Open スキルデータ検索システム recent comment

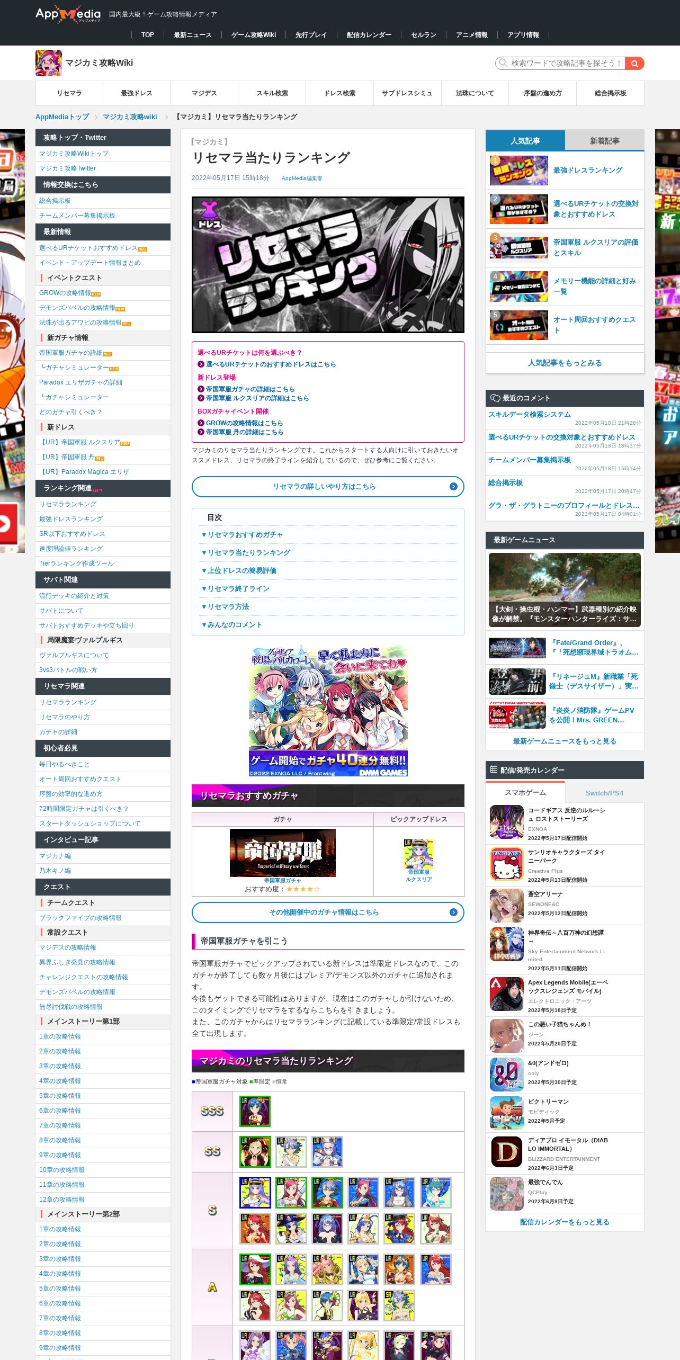click(530, 415)
